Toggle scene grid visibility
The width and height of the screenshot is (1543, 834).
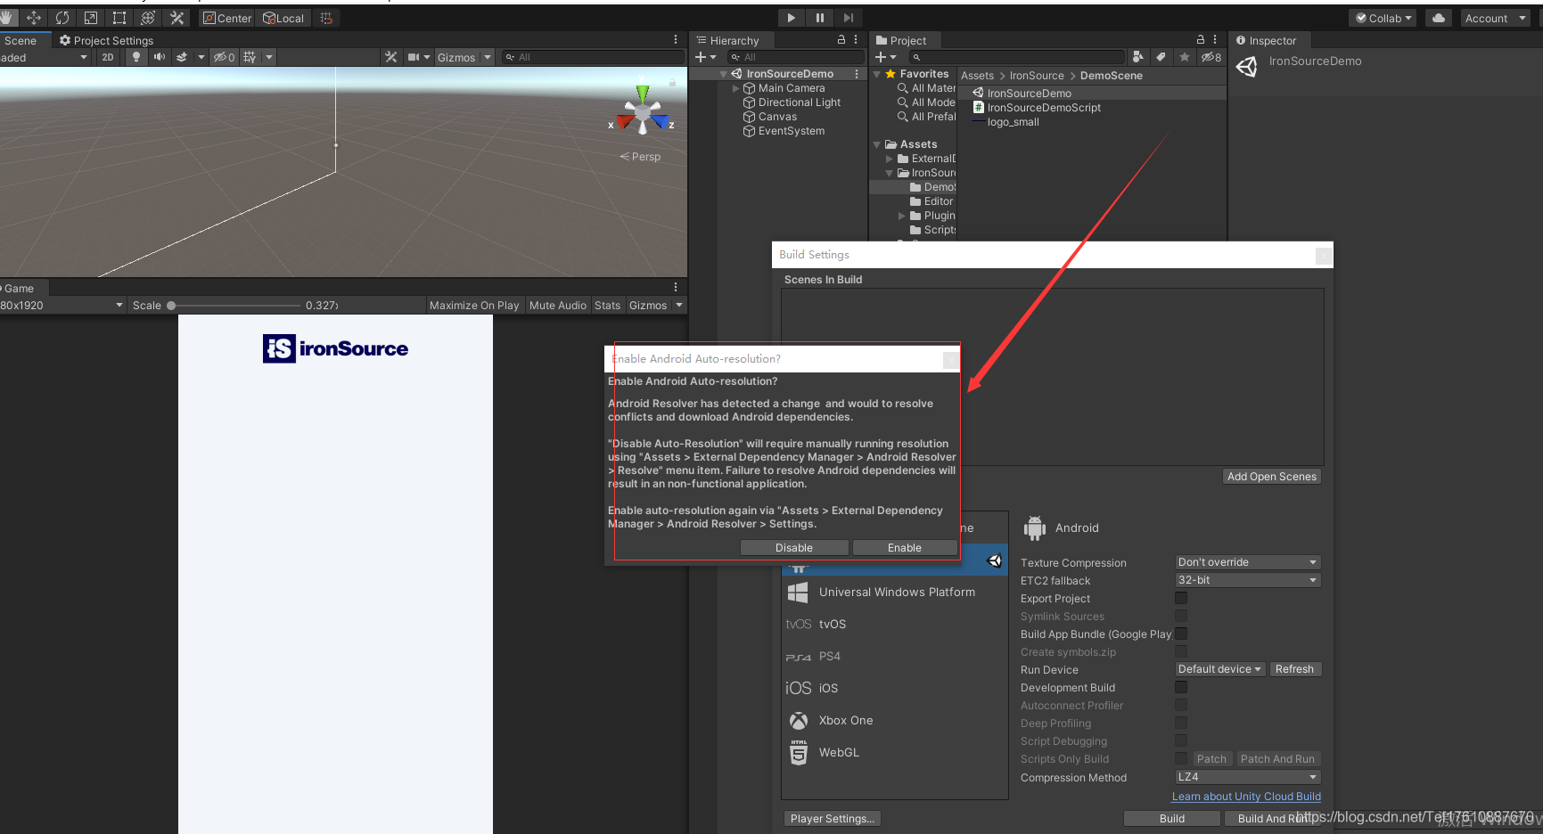tap(250, 57)
